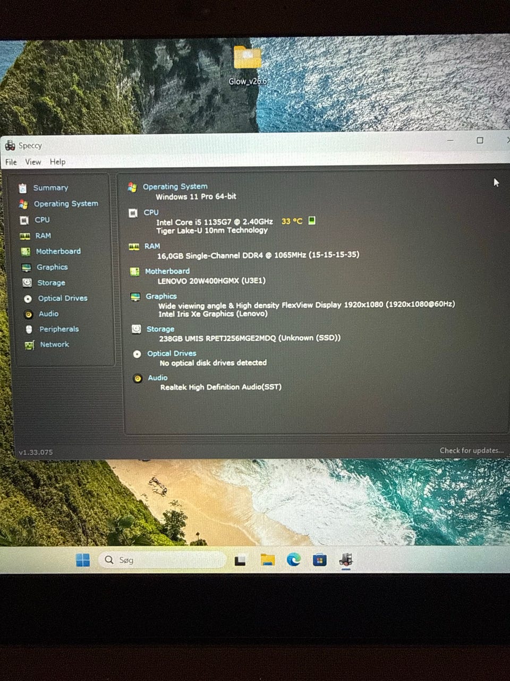The image size is (510, 681).
Task: Select the Graphics monitor icon in sidebar
Action: [27, 268]
